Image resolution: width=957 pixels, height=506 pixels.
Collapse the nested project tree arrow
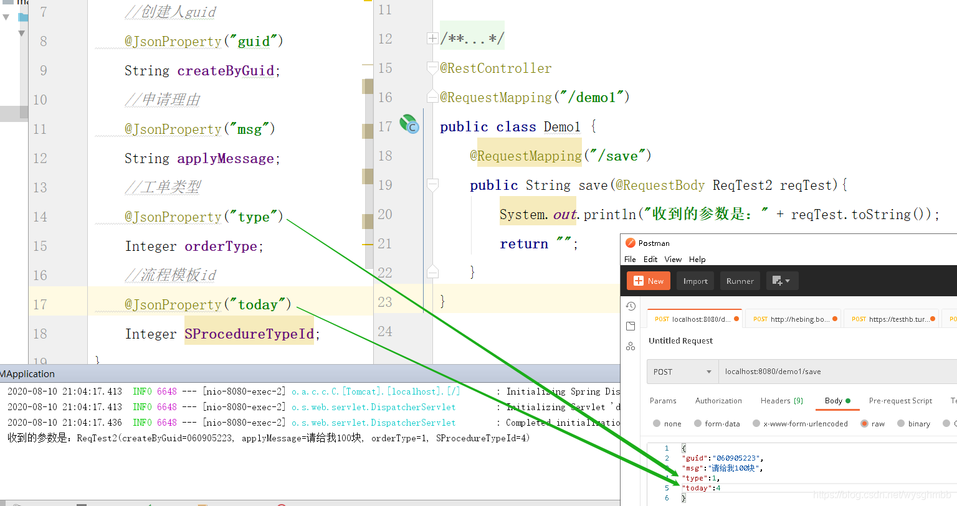[22, 33]
